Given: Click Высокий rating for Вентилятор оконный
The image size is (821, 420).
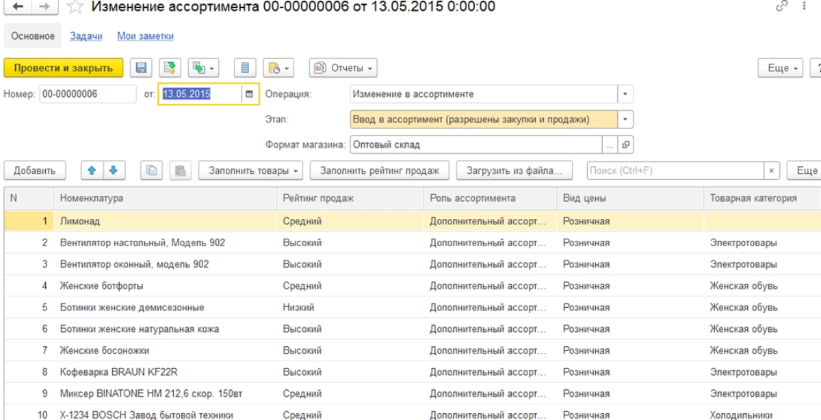Looking at the screenshot, I should coord(302,264).
